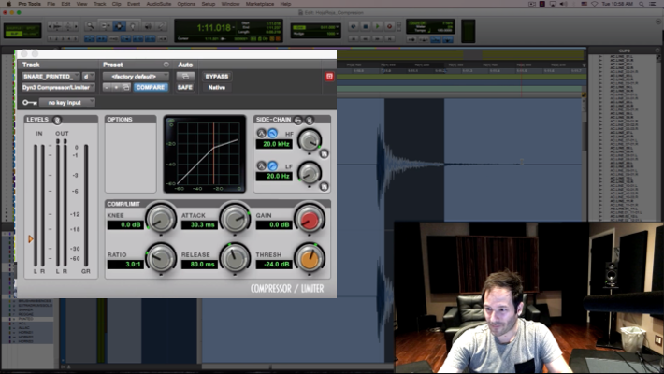This screenshot has width=664, height=374.
Task: Click the KNEE rotary knob
Action: 161,219
